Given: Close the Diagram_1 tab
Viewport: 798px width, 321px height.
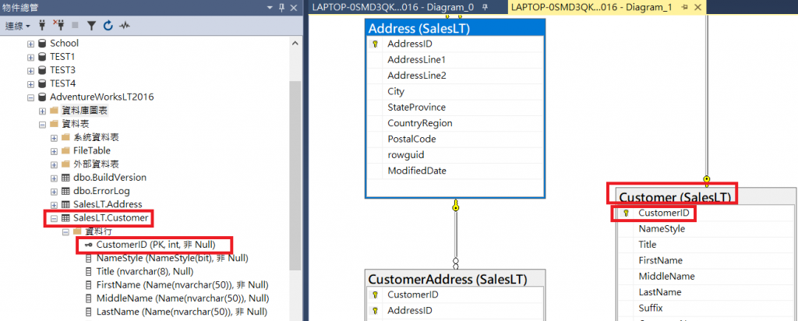Looking at the screenshot, I should (697, 7).
